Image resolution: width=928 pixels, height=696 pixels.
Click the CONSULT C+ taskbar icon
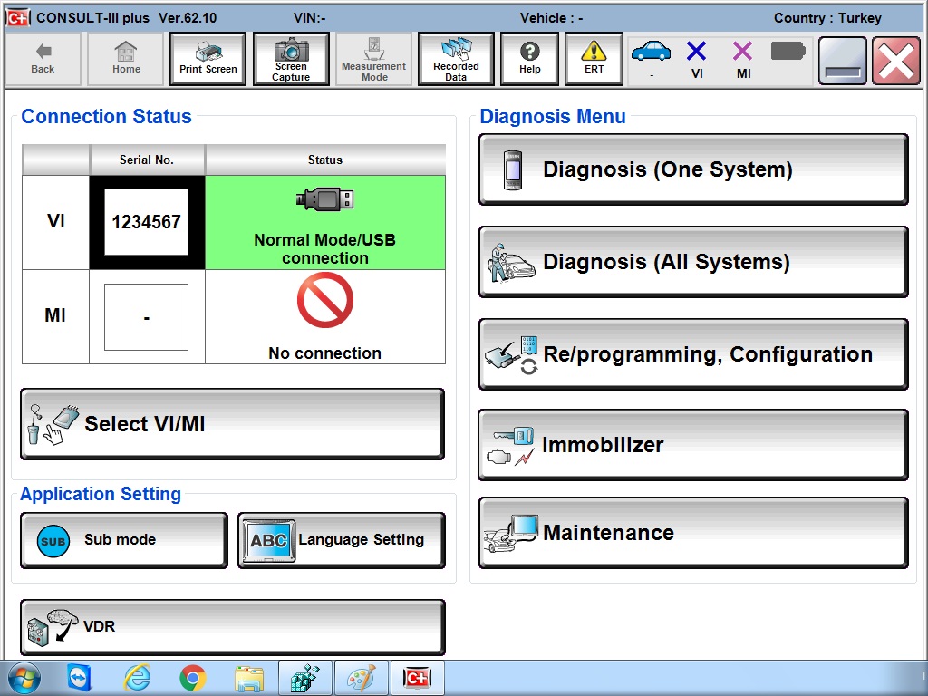click(x=417, y=678)
